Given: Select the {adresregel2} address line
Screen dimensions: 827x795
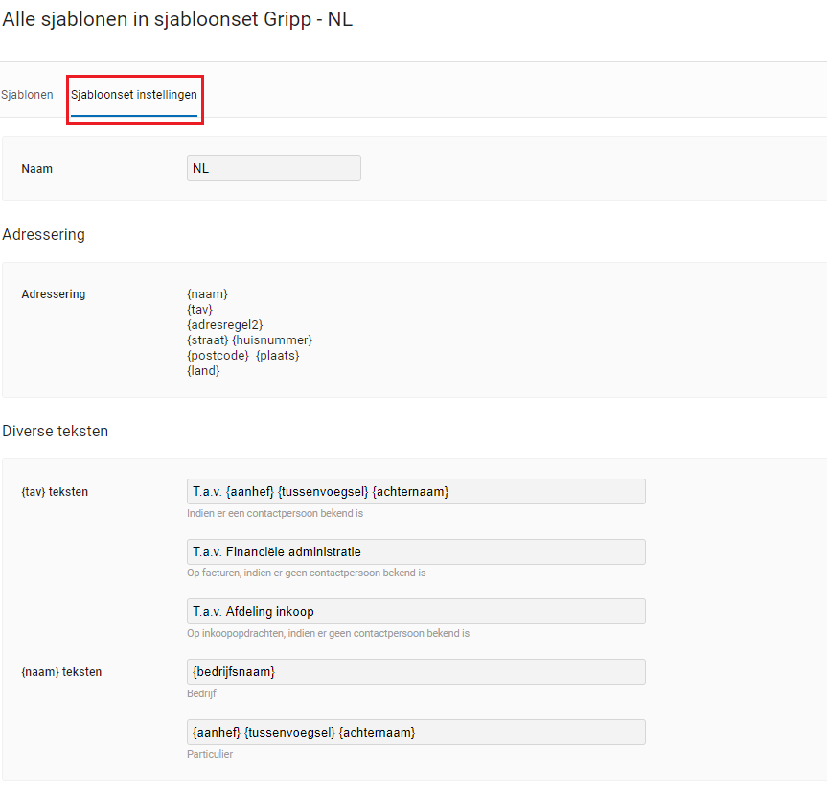Looking at the screenshot, I should tap(224, 325).
